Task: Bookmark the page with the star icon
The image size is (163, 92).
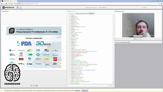Action: pyautogui.click(x=159, y=4)
